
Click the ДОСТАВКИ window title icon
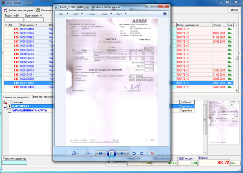pos(3,3)
